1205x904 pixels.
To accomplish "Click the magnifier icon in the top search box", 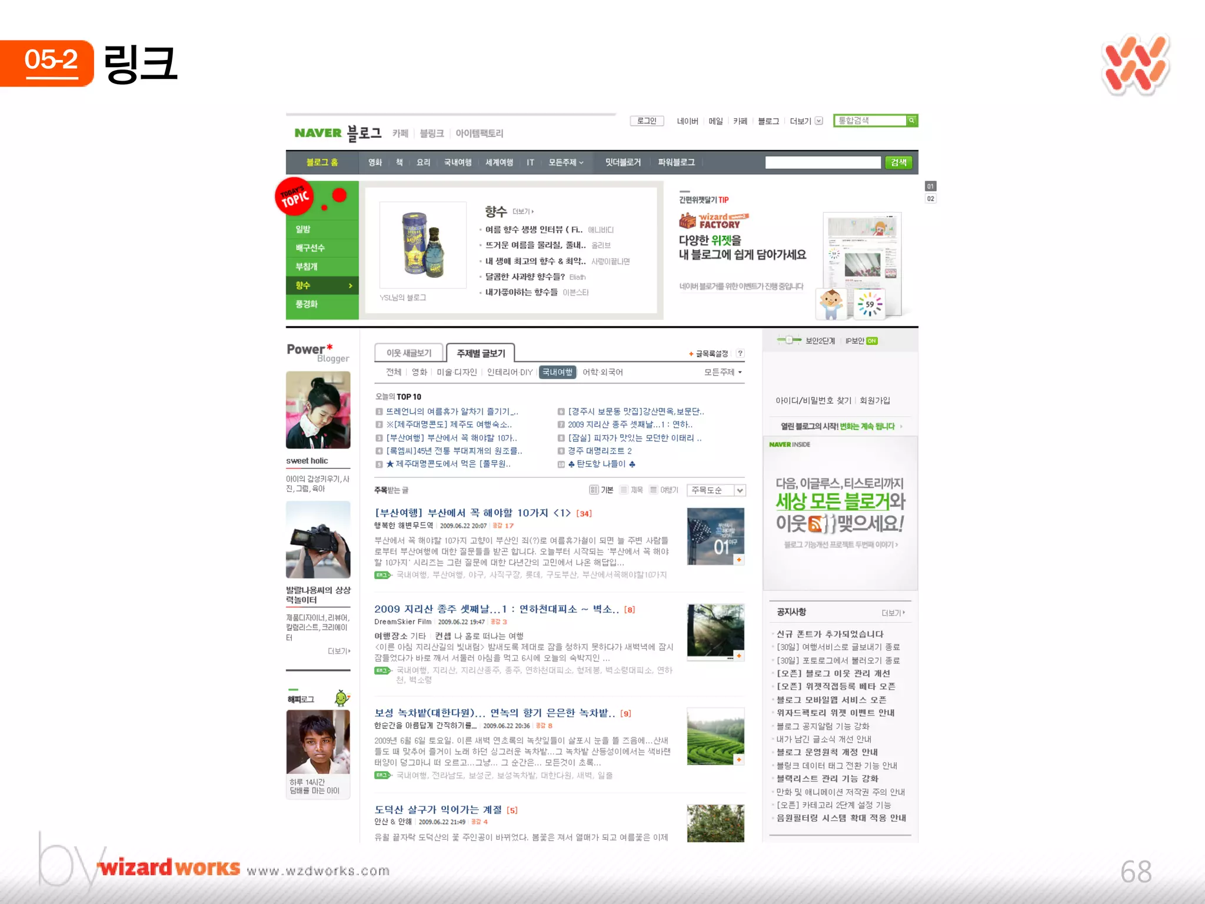I will (x=911, y=121).
